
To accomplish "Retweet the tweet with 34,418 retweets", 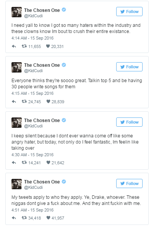I will click(24, 218).
